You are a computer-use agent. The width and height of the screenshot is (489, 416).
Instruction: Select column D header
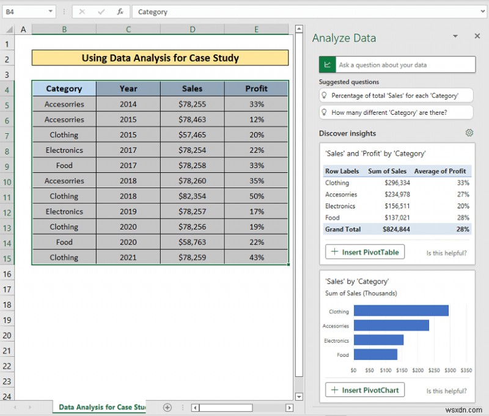click(192, 29)
